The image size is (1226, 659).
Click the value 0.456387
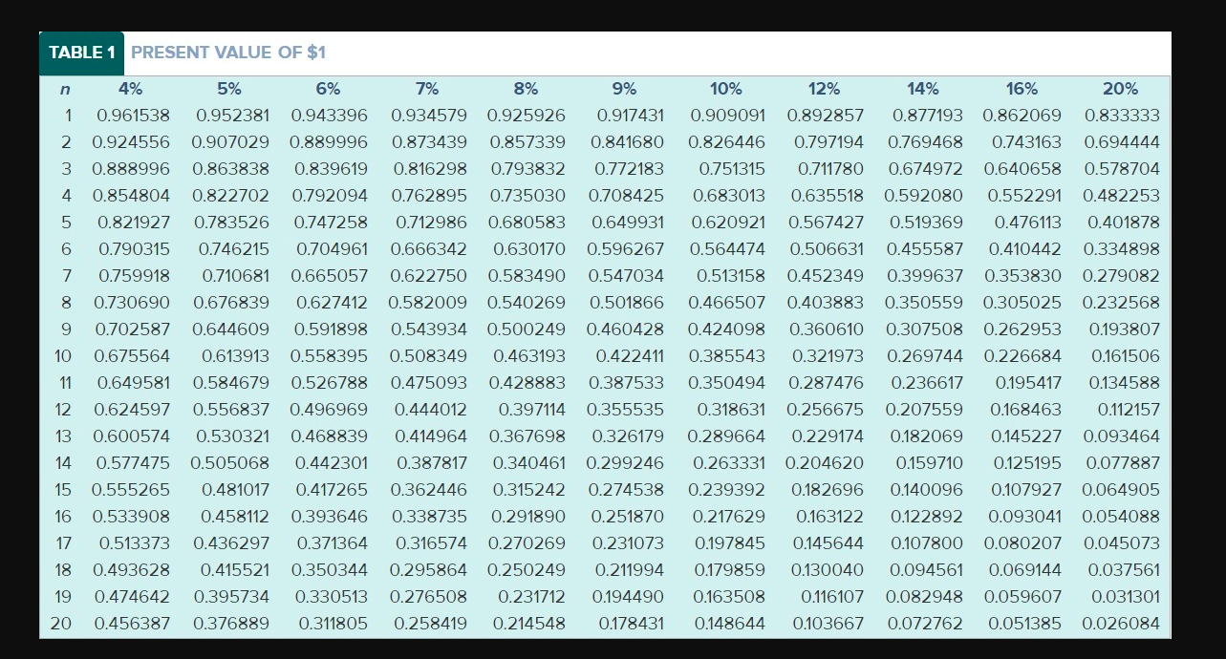(x=133, y=624)
